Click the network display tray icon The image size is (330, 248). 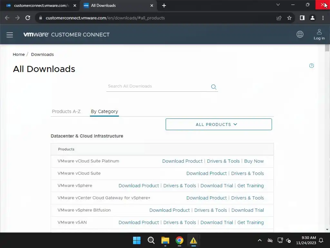pyautogui.click(x=280, y=240)
